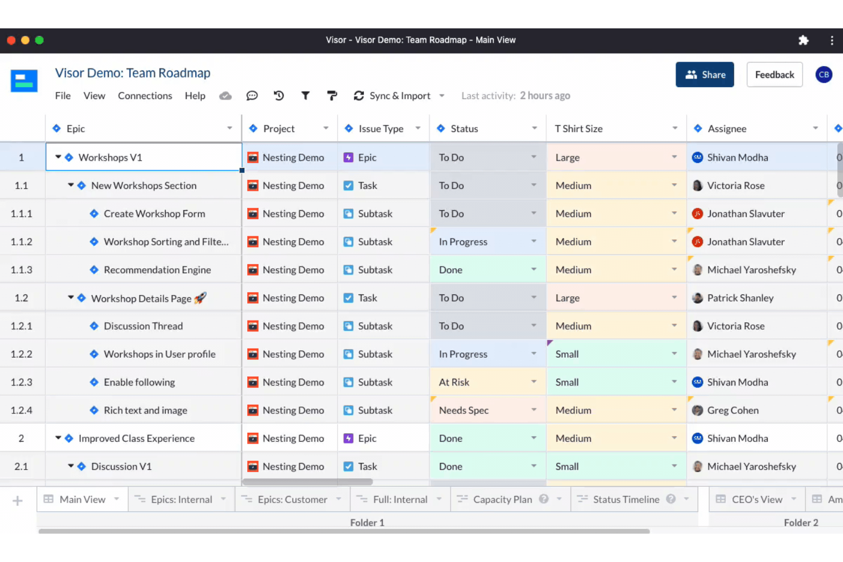Click the Jira icon in Assignee header
Screen dimensions: 843x562
tap(698, 128)
